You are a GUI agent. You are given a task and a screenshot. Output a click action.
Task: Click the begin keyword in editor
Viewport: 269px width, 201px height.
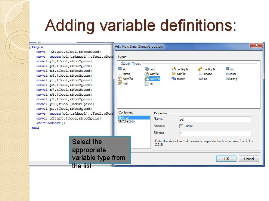pos(37,47)
